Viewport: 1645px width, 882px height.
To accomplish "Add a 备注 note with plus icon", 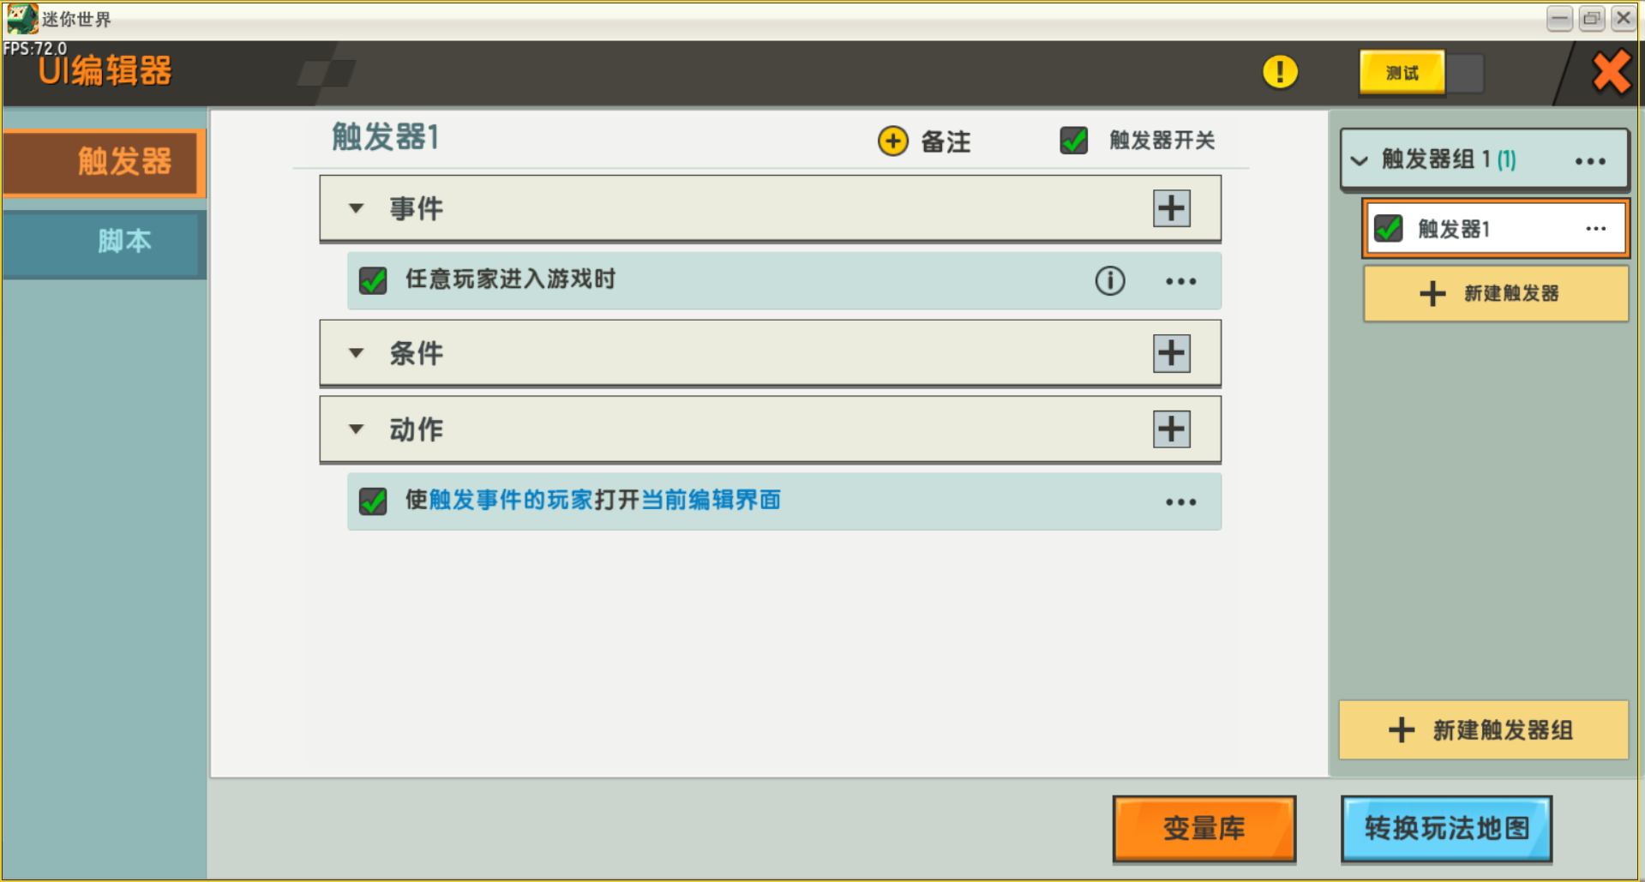I will [x=892, y=141].
